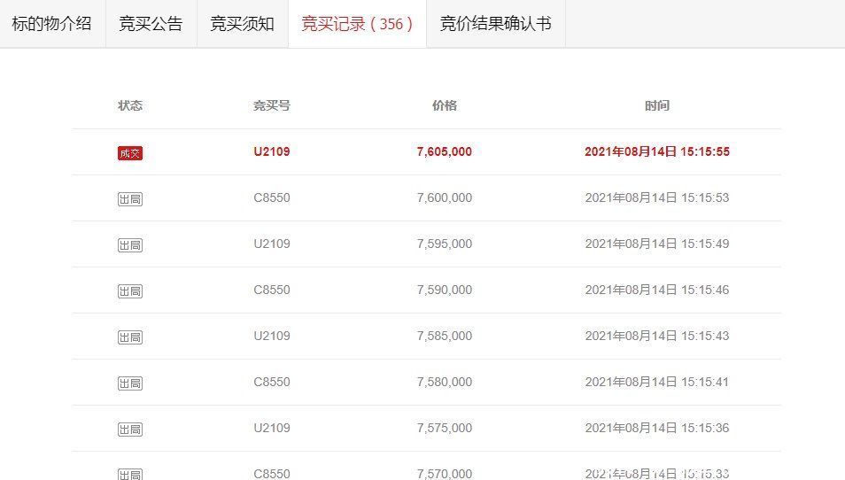Select the timestamp ending 15:15:41

pos(657,382)
